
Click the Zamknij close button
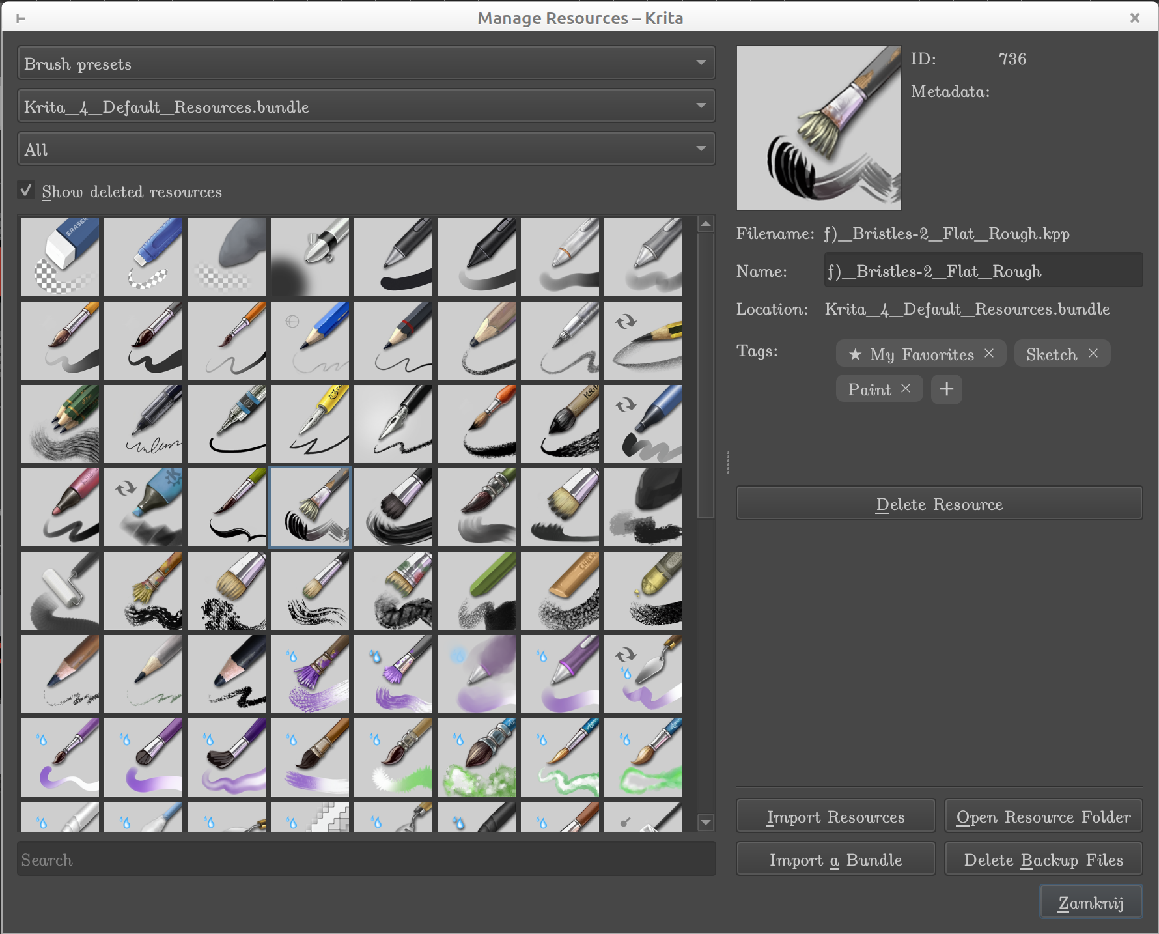[1091, 902]
